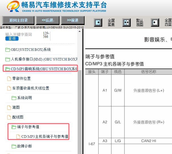Expand the 人机操作接口(HMI) folder

[44, 59]
